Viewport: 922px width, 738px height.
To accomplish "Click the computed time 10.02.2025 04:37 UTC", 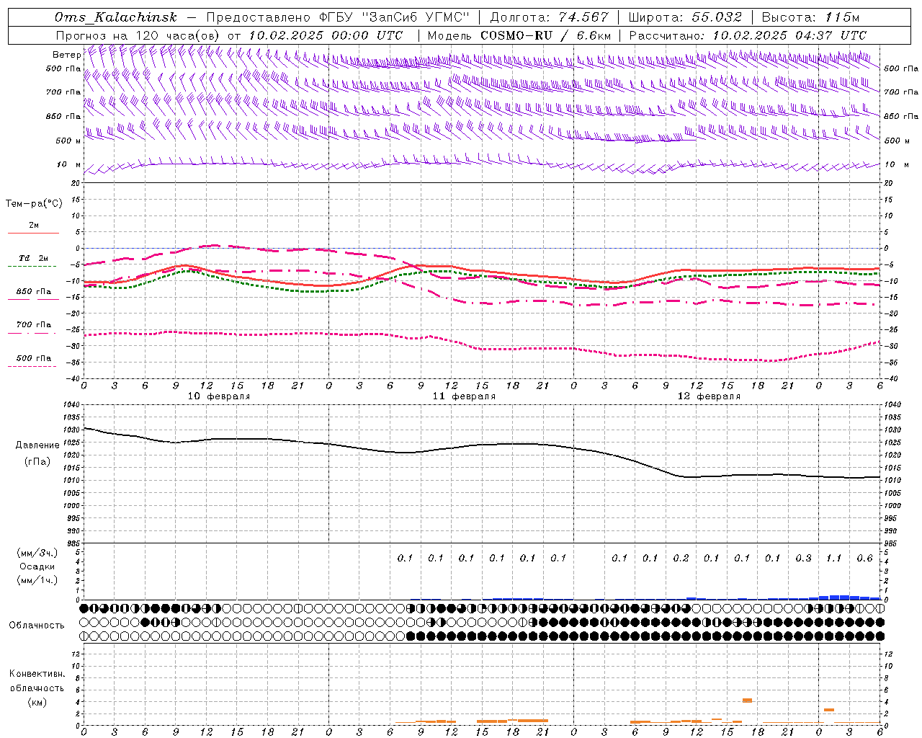I will (x=789, y=35).
